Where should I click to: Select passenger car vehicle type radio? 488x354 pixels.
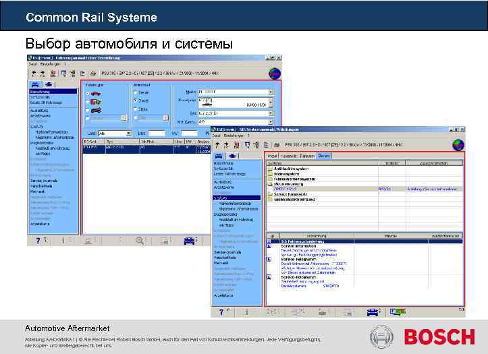88,93
